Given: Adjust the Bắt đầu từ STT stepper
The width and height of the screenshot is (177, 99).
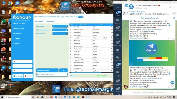Looking at the screenshot, I should (60, 34).
